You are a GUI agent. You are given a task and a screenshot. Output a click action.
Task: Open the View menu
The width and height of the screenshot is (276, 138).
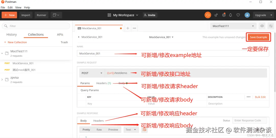click(x=18, y=8)
